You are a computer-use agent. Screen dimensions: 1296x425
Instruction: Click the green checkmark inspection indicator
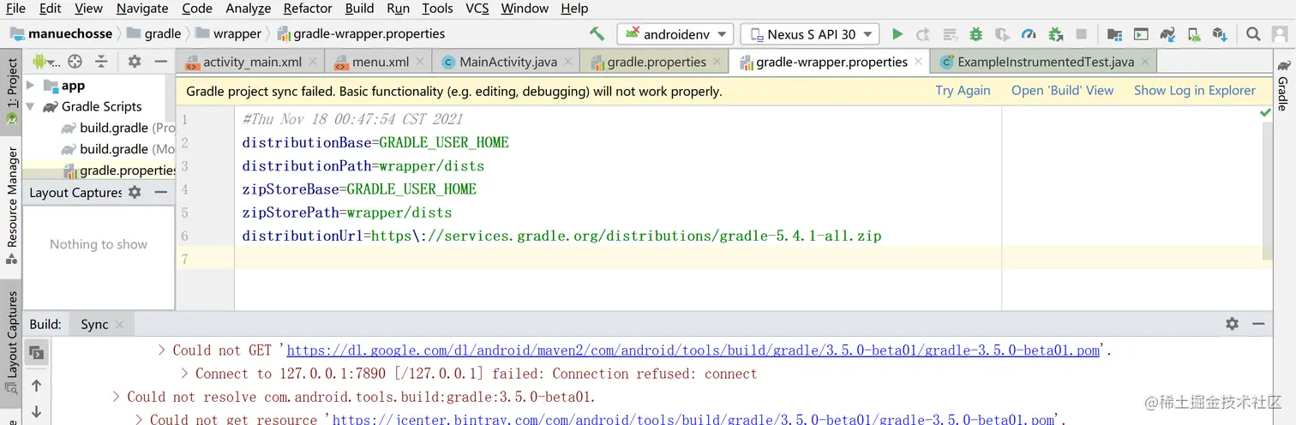1265,112
